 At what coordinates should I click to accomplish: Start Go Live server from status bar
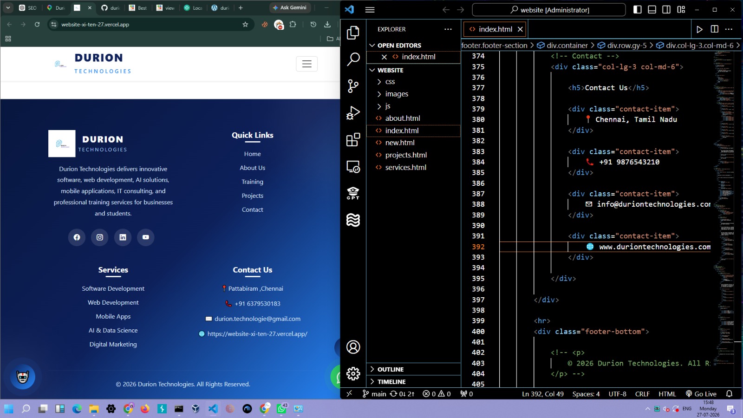click(701, 394)
